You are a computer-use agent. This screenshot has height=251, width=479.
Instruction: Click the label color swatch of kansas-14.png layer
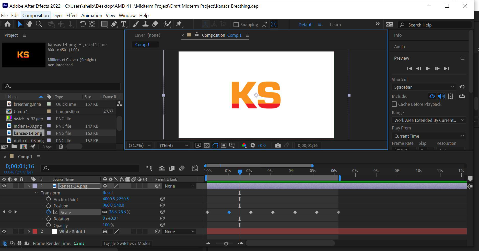coord(35,186)
